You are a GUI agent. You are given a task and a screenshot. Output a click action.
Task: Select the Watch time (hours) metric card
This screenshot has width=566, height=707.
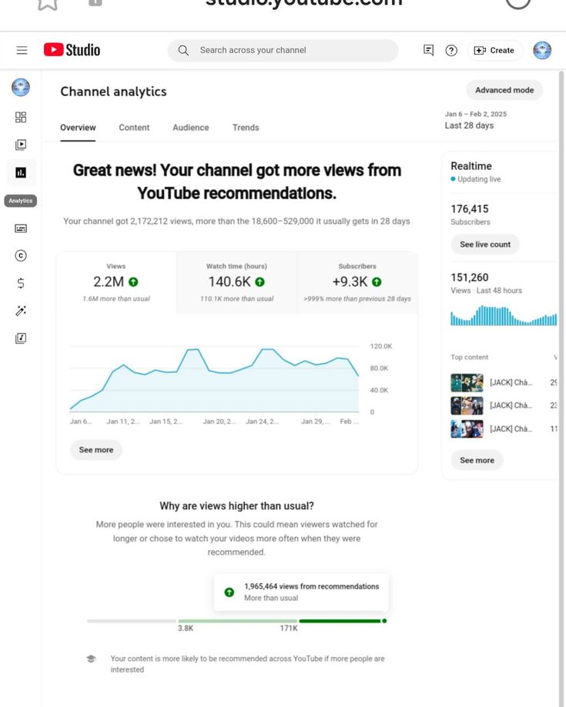[236, 282]
